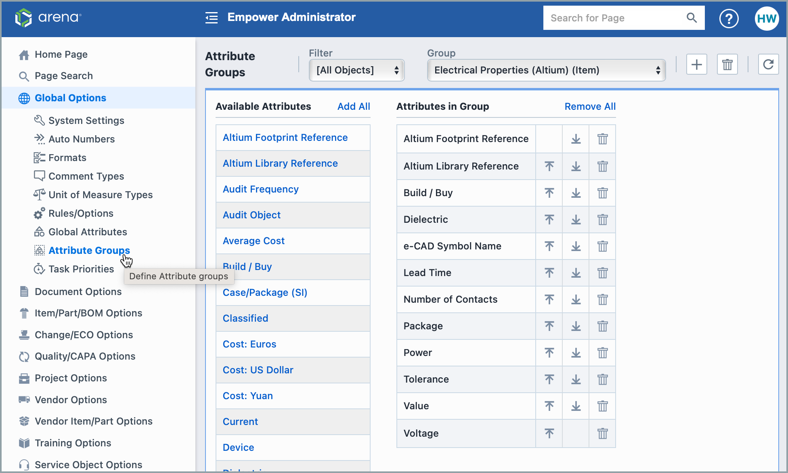Click the HW user avatar
This screenshot has width=788, height=473.
pyautogui.click(x=766, y=18)
